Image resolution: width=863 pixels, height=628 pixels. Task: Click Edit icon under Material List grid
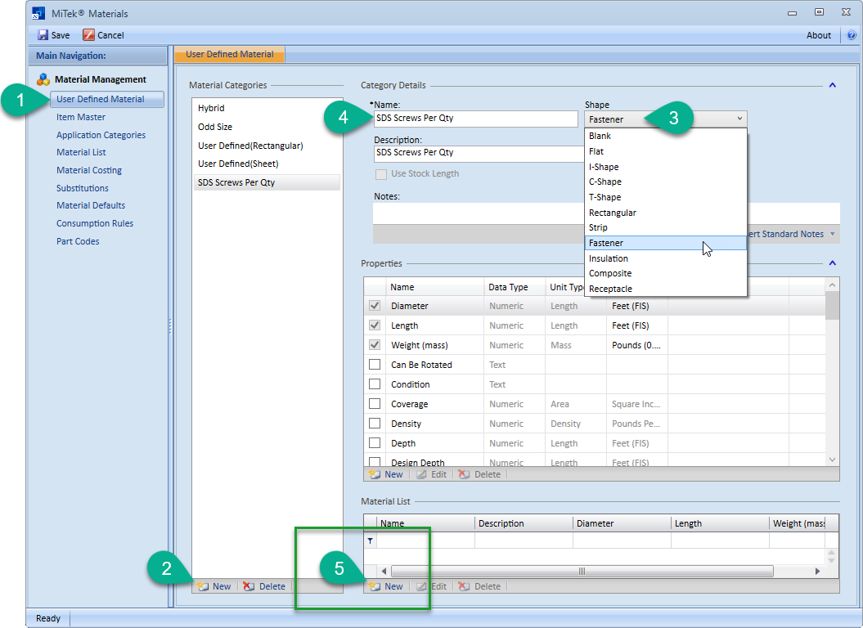click(421, 586)
